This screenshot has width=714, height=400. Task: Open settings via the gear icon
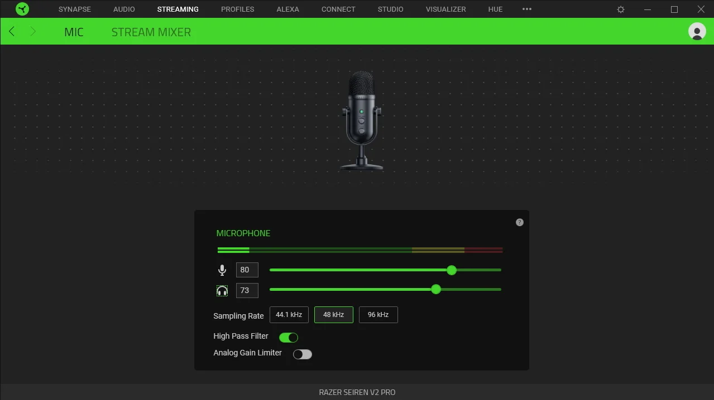tap(621, 9)
